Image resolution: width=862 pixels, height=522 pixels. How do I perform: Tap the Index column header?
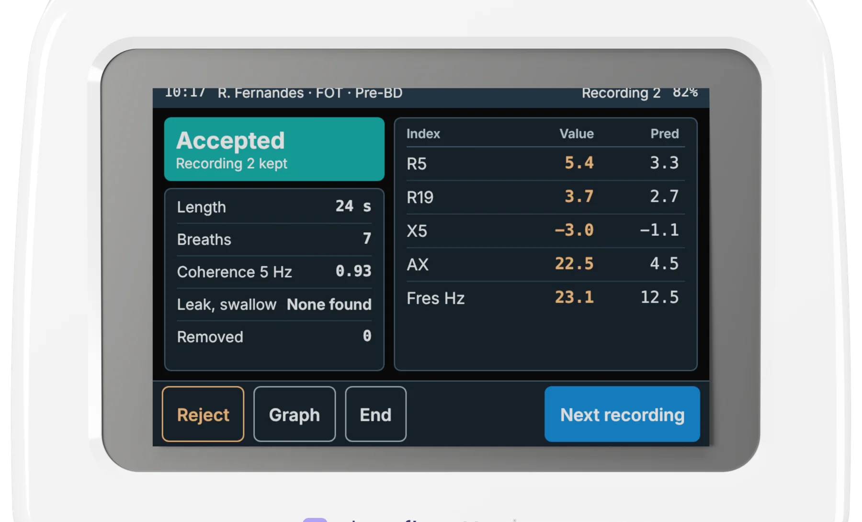[423, 134]
